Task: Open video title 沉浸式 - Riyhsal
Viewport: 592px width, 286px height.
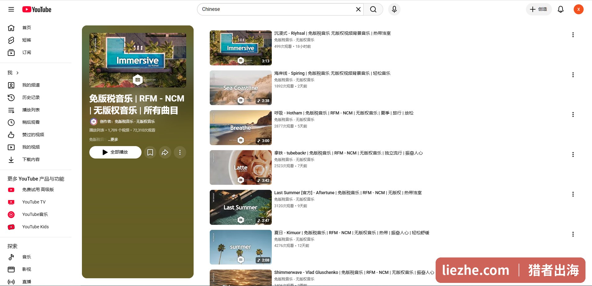Action: tap(332, 33)
